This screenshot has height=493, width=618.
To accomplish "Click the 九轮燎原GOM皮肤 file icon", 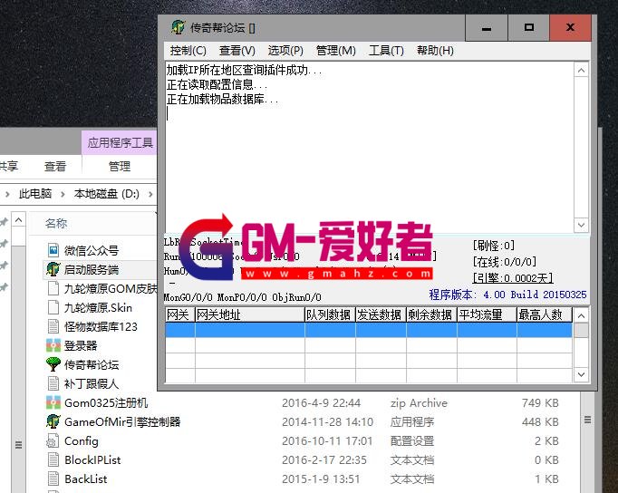I will (53, 288).
